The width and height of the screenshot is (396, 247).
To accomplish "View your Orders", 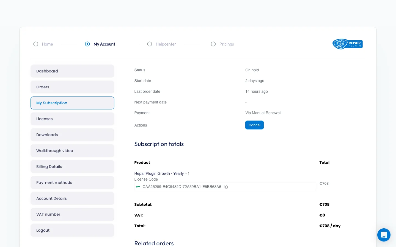I will (72, 87).
